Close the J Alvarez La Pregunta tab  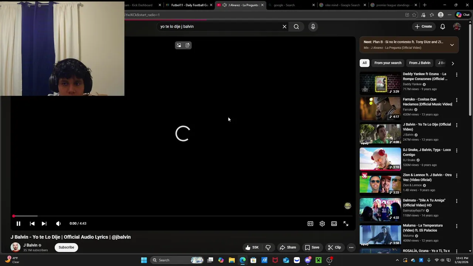tap(262, 5)
